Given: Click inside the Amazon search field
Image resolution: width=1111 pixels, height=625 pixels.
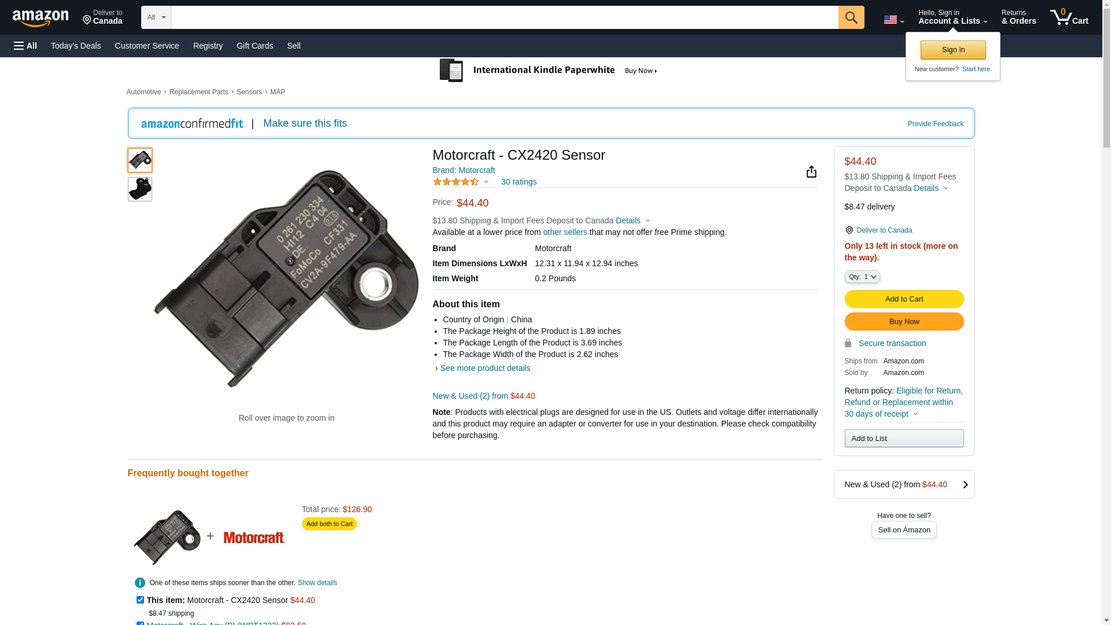Looking at the screenshot, I should coord(504,17).
